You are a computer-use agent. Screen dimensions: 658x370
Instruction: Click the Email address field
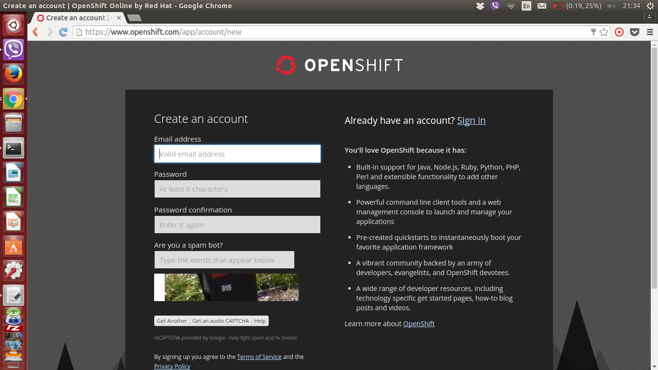237,154
